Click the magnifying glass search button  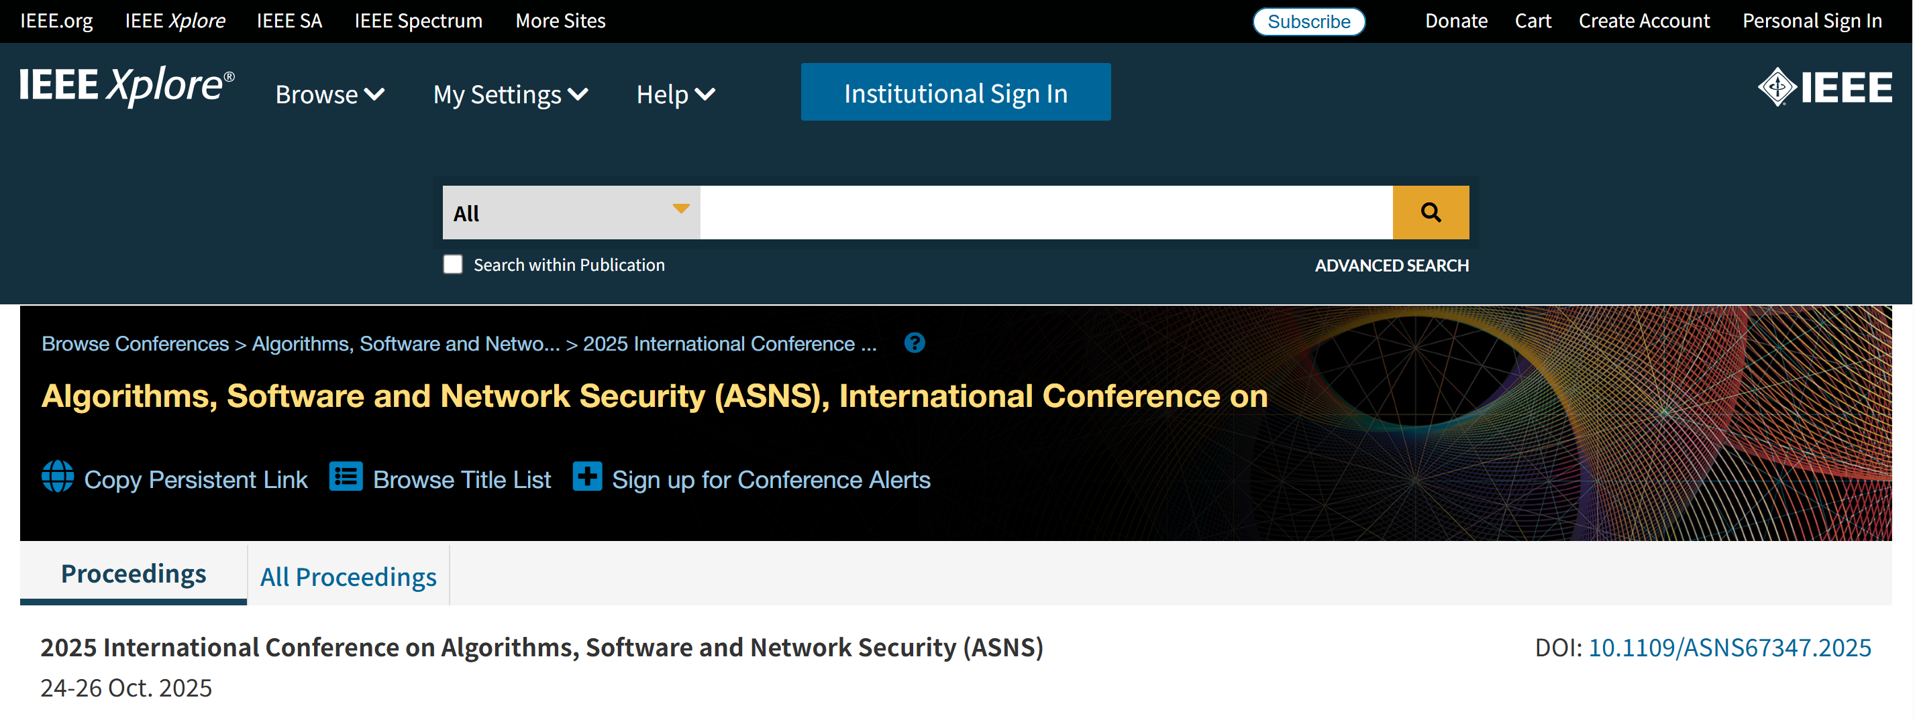1430,213
